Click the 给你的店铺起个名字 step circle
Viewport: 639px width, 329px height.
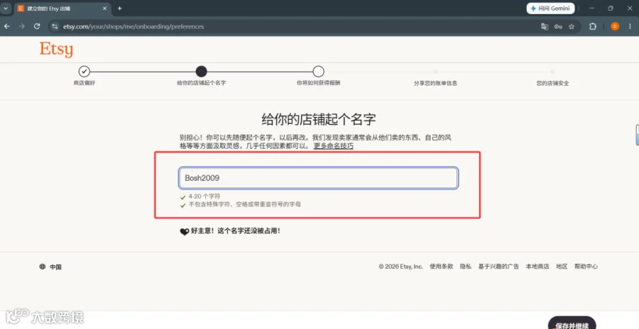click(x=202, y=72)
